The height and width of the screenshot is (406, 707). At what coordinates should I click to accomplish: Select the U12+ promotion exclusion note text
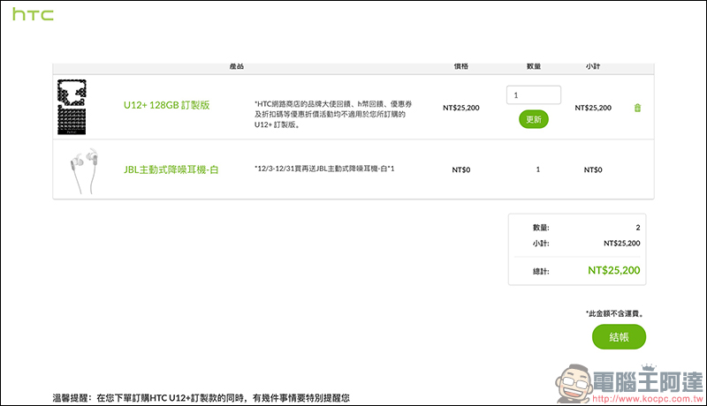333,115
